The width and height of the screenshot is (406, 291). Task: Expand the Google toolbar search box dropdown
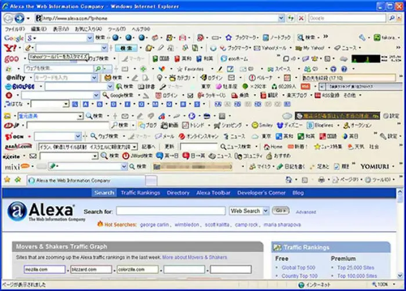click(89, 38)
